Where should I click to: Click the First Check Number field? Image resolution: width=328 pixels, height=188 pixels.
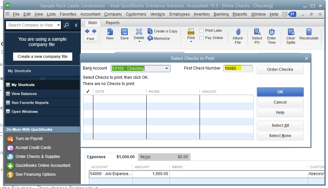(238, 69)
